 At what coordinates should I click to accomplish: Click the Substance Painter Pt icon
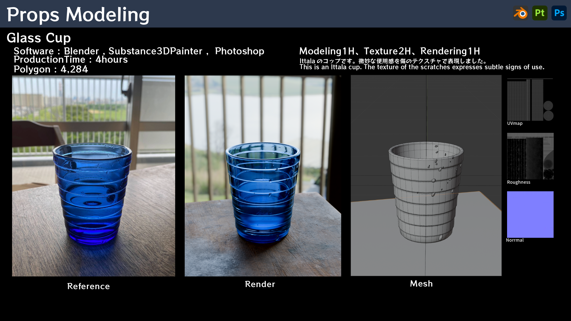tap(540, 13)
